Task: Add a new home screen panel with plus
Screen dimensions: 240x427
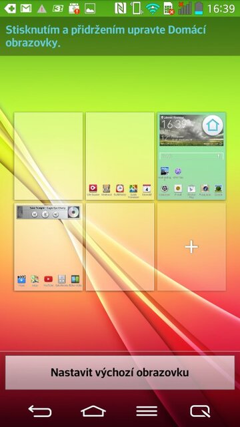Action: (191, 247)
